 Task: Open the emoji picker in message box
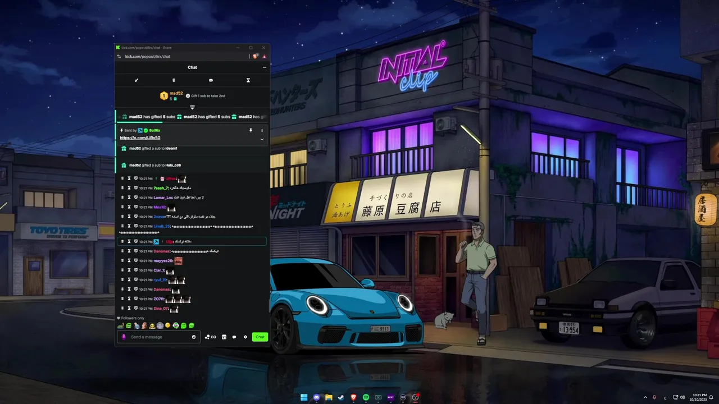pyautogui.click(x=194, y=337)
